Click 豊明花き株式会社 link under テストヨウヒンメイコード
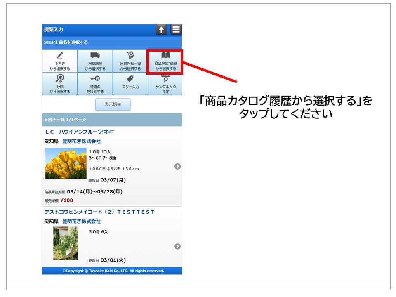Screen dimensions: 396x297 tap(81, 222)
